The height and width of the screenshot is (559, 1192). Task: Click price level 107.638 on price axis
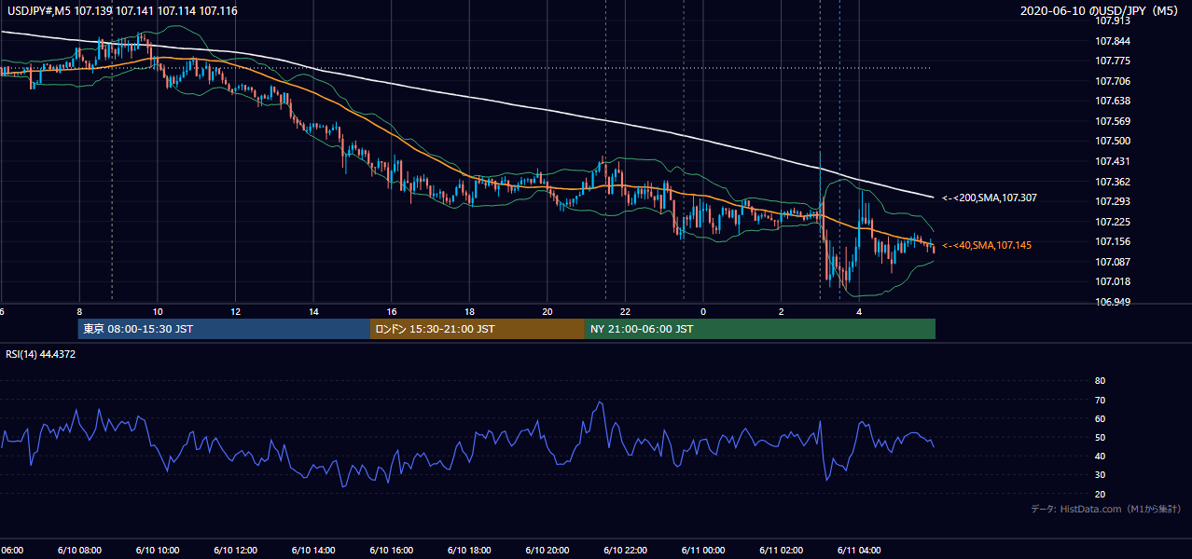click(1112, 101)
